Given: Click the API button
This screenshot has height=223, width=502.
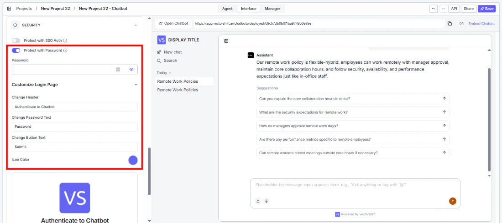Looking at the screenshot, I should tap(454, 9).
